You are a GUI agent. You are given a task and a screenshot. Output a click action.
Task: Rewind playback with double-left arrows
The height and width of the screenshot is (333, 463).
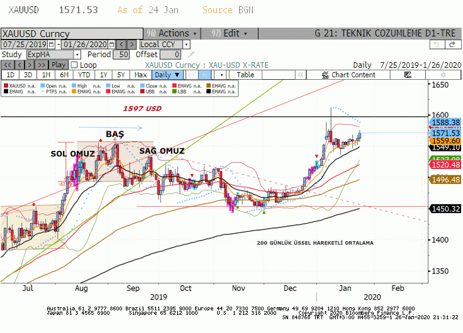(8, 65)
